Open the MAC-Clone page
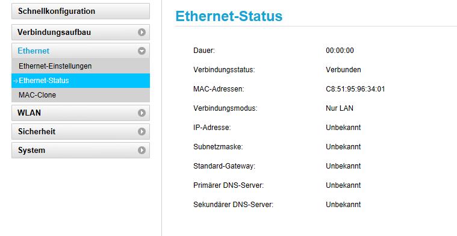Viewport: 457px width, 236px height. [x=81, y=95]
